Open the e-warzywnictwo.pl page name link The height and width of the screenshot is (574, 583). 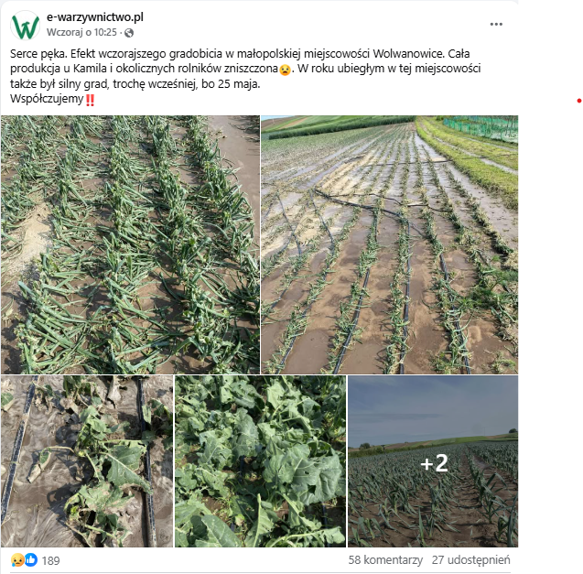point(95,17)
